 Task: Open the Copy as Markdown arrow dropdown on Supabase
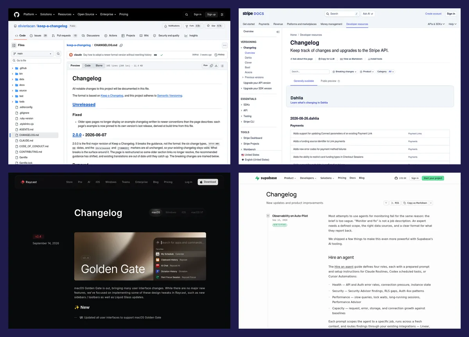point(431,203)
